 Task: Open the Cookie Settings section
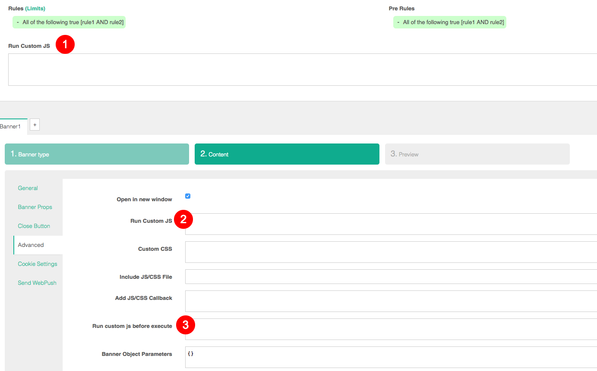[38, 264]
